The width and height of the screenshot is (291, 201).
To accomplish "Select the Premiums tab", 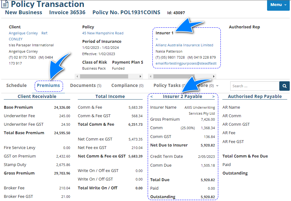I will tap(48, 85).
